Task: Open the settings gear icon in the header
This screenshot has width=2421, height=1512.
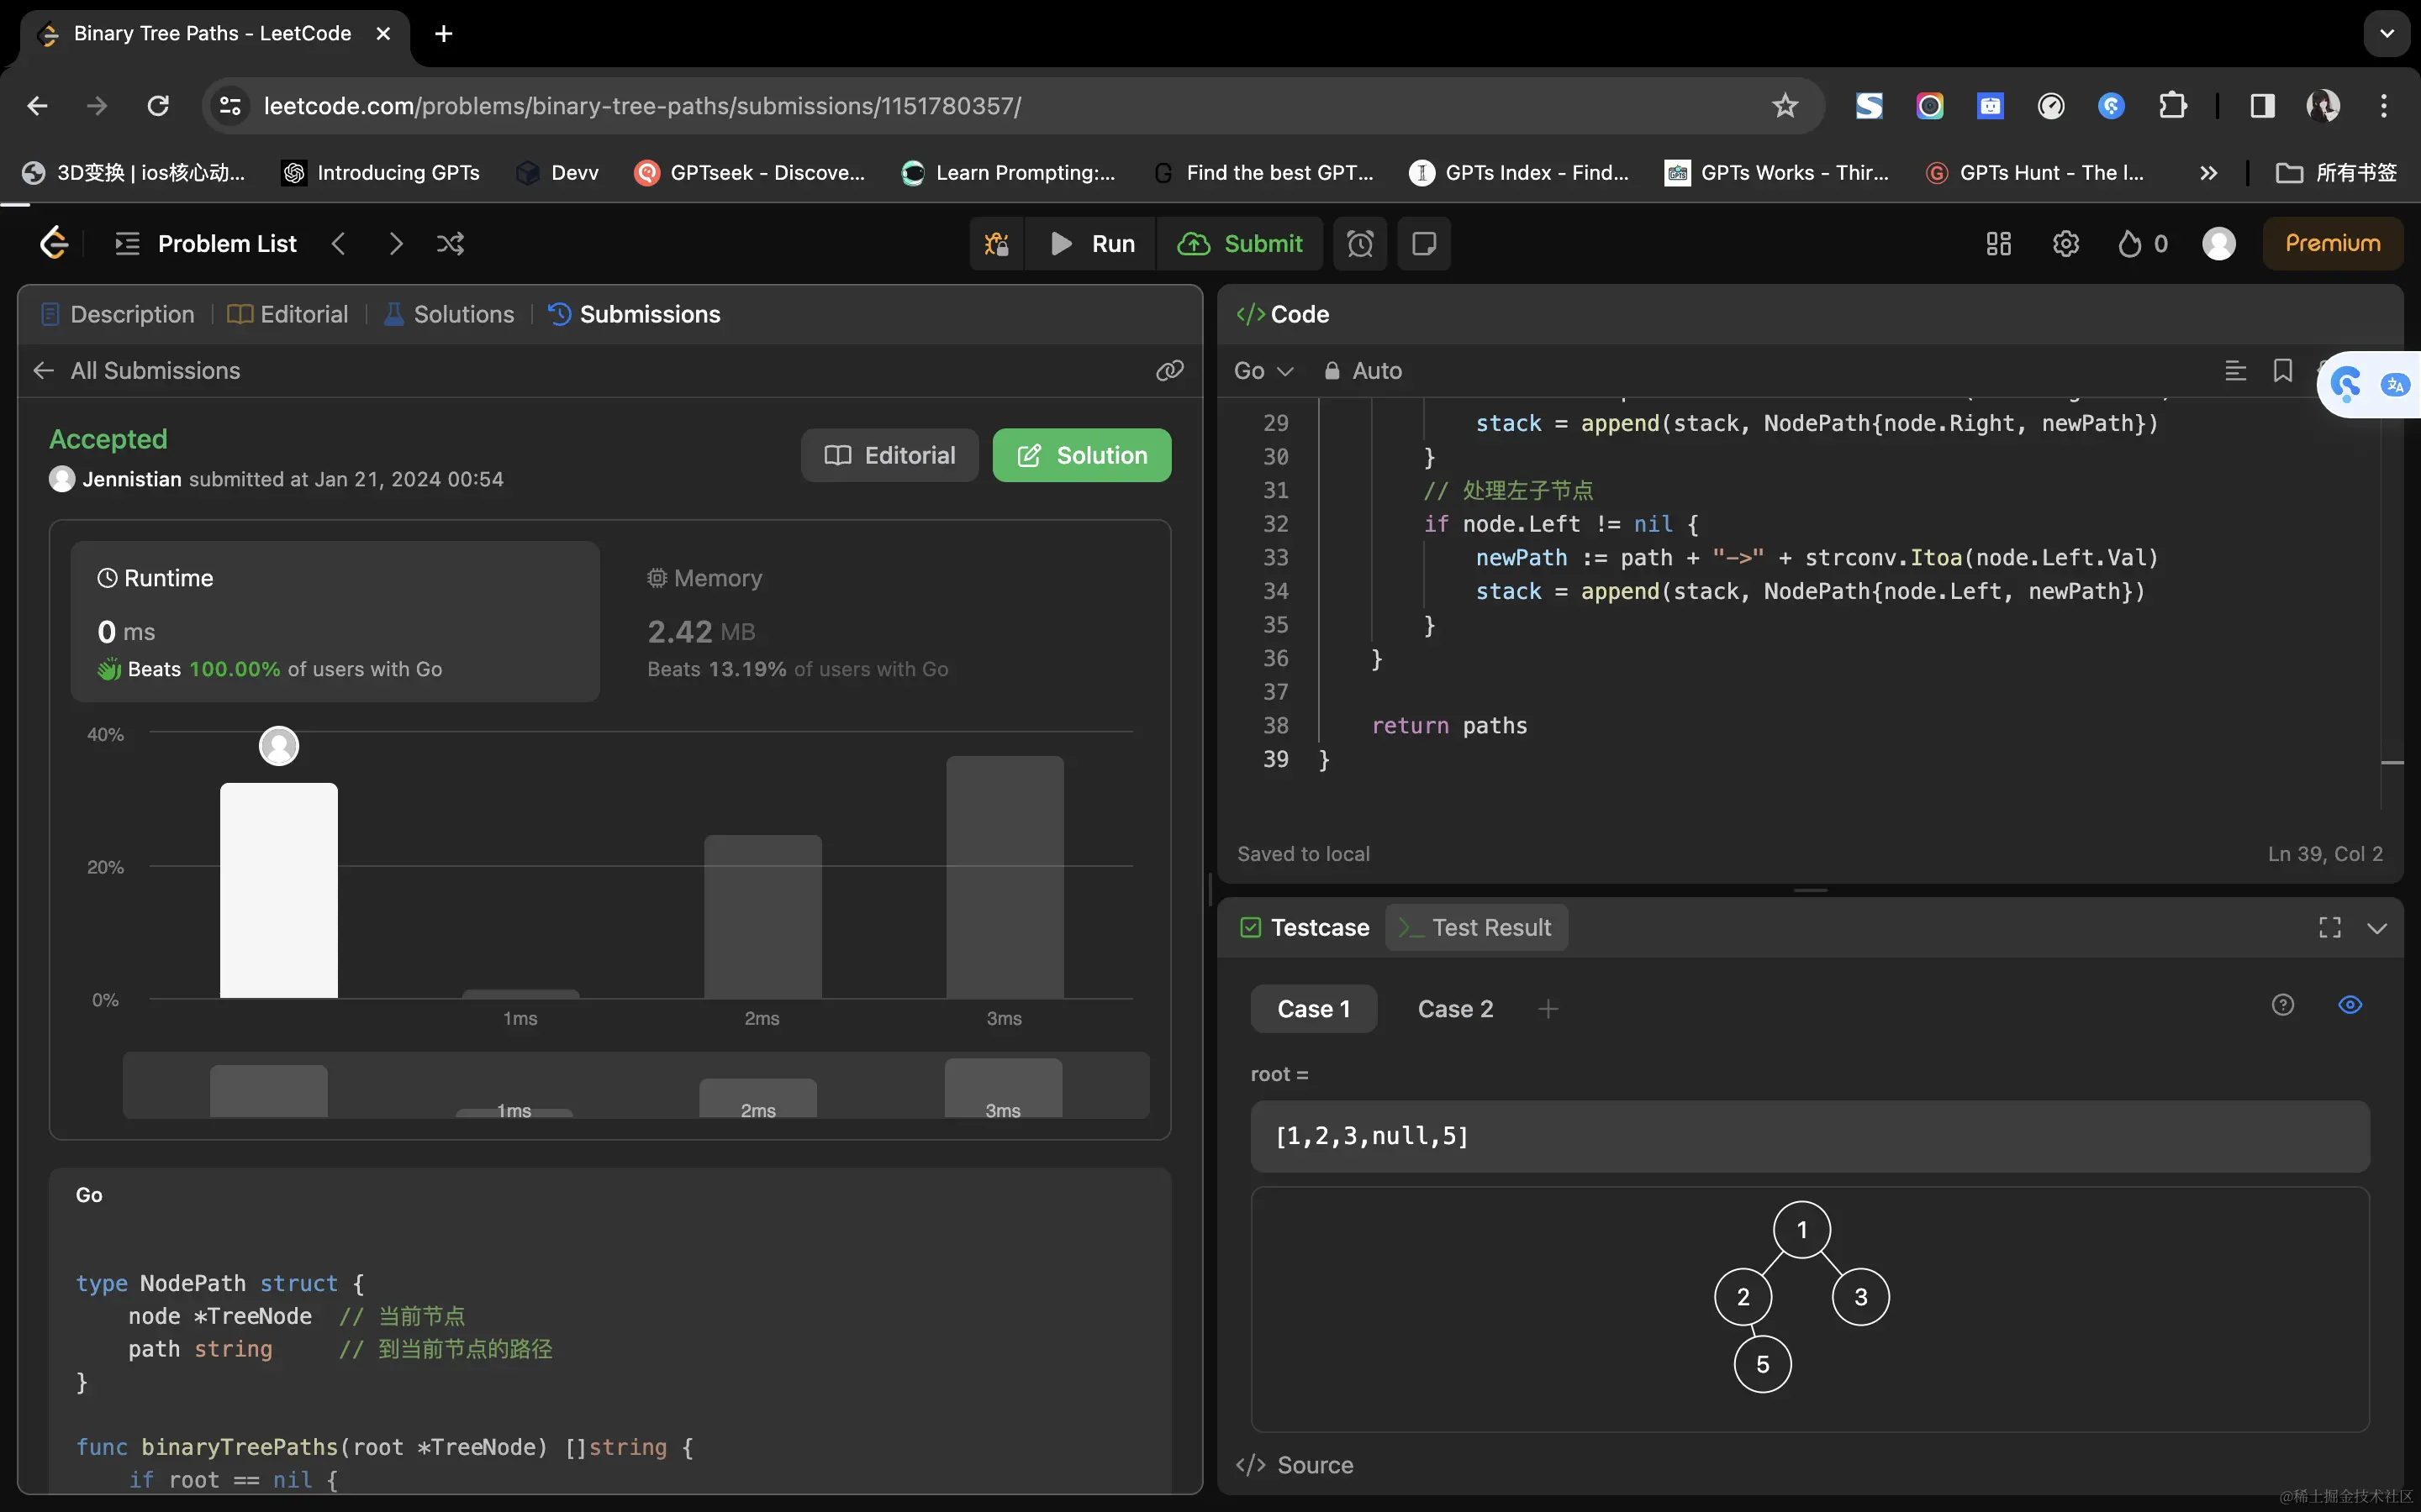Action: click(x=2065, y=244)
